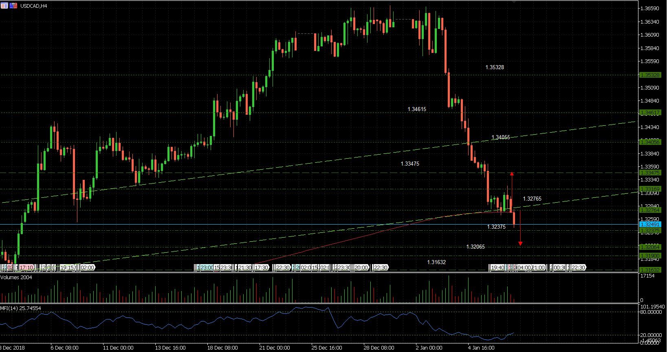
Task: Click the 1.33840 price scale value
Action: click(x=650, y=153)
